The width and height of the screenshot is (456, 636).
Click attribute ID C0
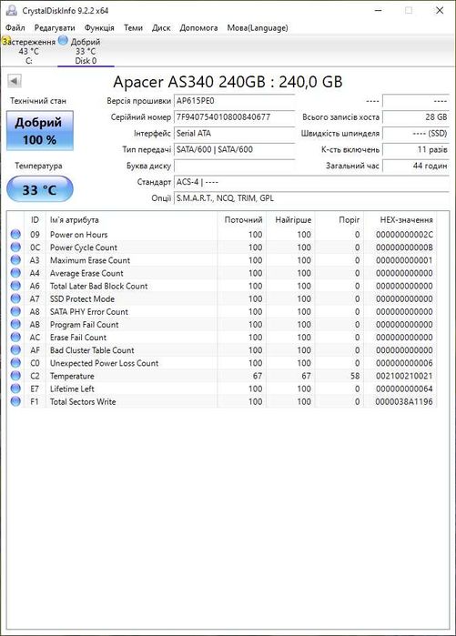click(x=35, y=363)
